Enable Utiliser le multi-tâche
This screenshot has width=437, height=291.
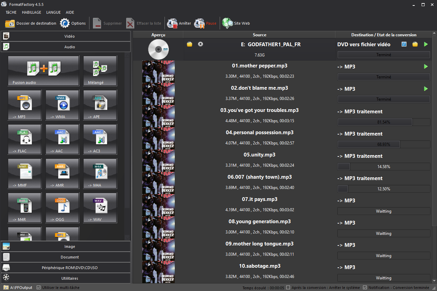click(39, 288)
